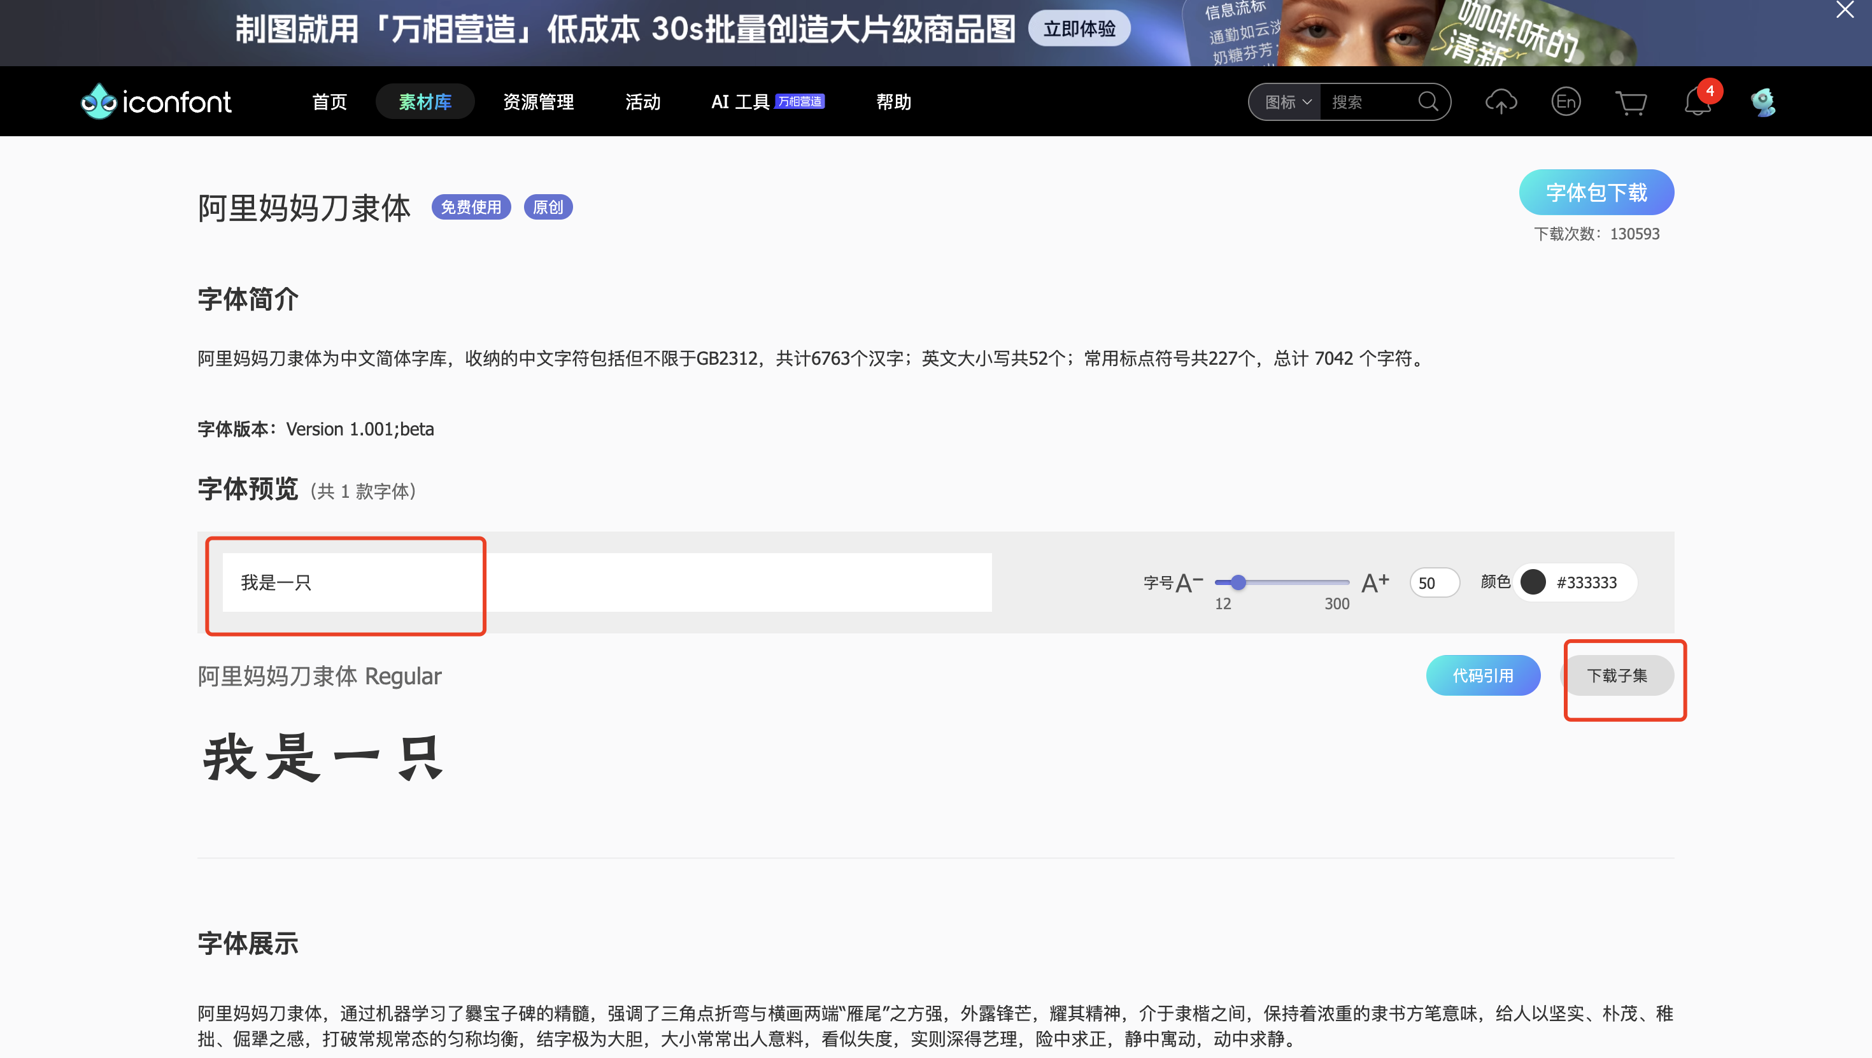1872x1058 pixels.
Task: Open the dark color swatch picker
Action: point(1533,582)
